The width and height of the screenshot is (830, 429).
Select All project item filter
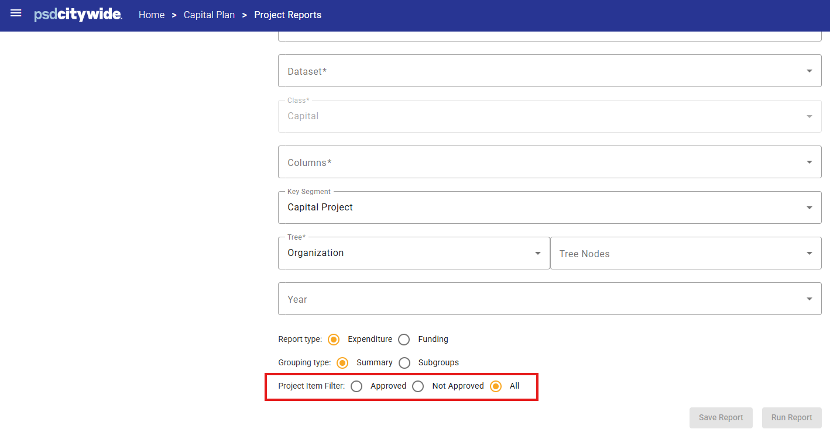pos(496,386)
